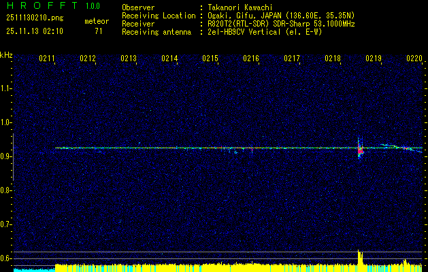This screenshot has height=272, width=428.
Task: Click the strong red meteor echo burst
Action: pyautogui.click(x=361, y=150)
